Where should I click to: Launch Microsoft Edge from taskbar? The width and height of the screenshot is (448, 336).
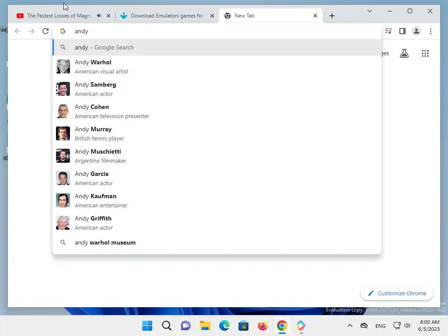[x=224, y=325]
